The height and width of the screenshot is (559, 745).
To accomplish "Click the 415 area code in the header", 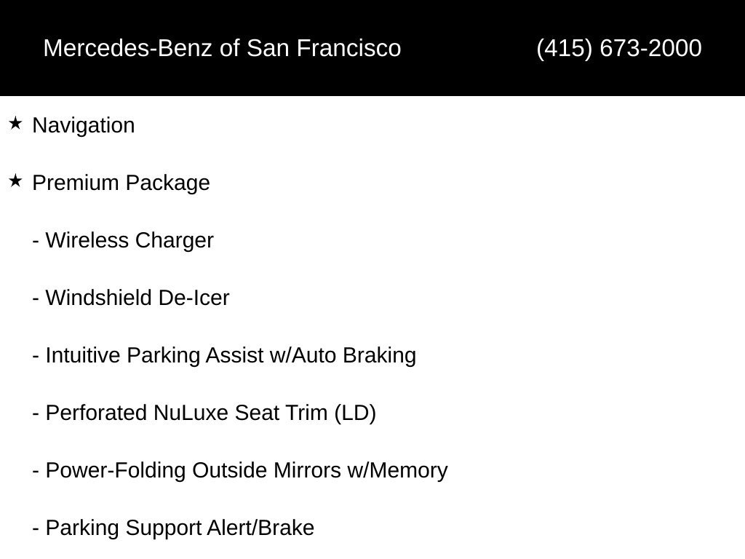I will [565, 48].
